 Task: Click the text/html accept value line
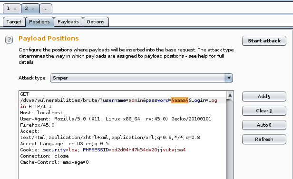tap(110, 138)
